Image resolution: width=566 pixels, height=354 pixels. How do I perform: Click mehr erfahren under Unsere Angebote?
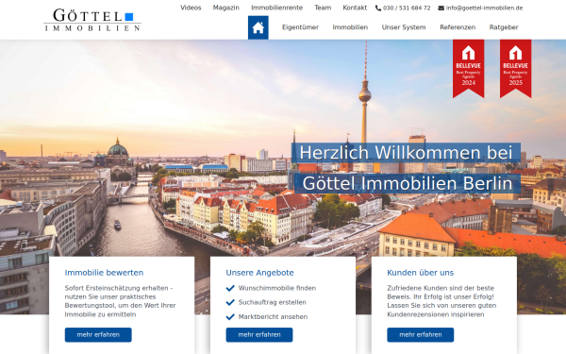259,335
